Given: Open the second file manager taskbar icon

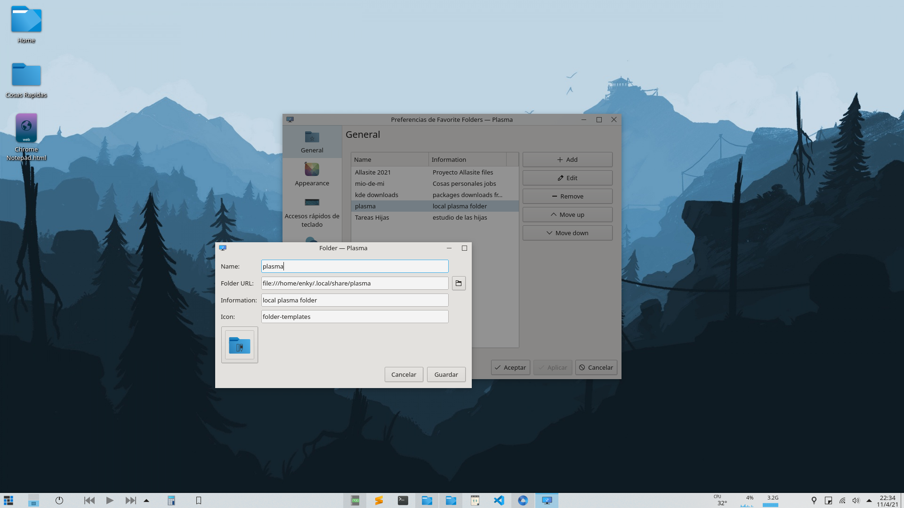Looking at the screenshot, I should click(x=451, y=500).
